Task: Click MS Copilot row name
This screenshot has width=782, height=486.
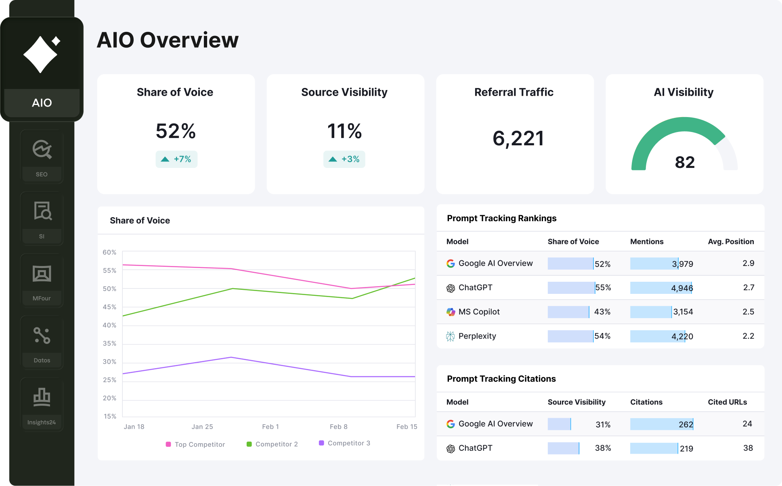Action: pos(479,312)
